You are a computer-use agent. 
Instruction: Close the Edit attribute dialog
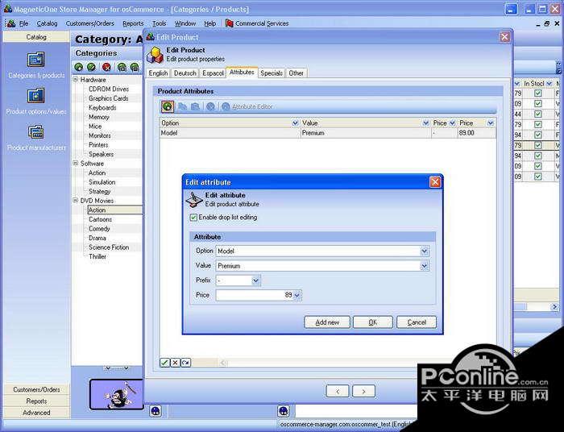point(435,182)
